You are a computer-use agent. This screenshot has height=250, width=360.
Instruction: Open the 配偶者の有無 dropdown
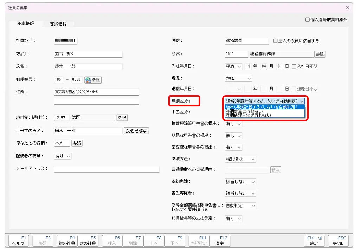click(63, 156)
